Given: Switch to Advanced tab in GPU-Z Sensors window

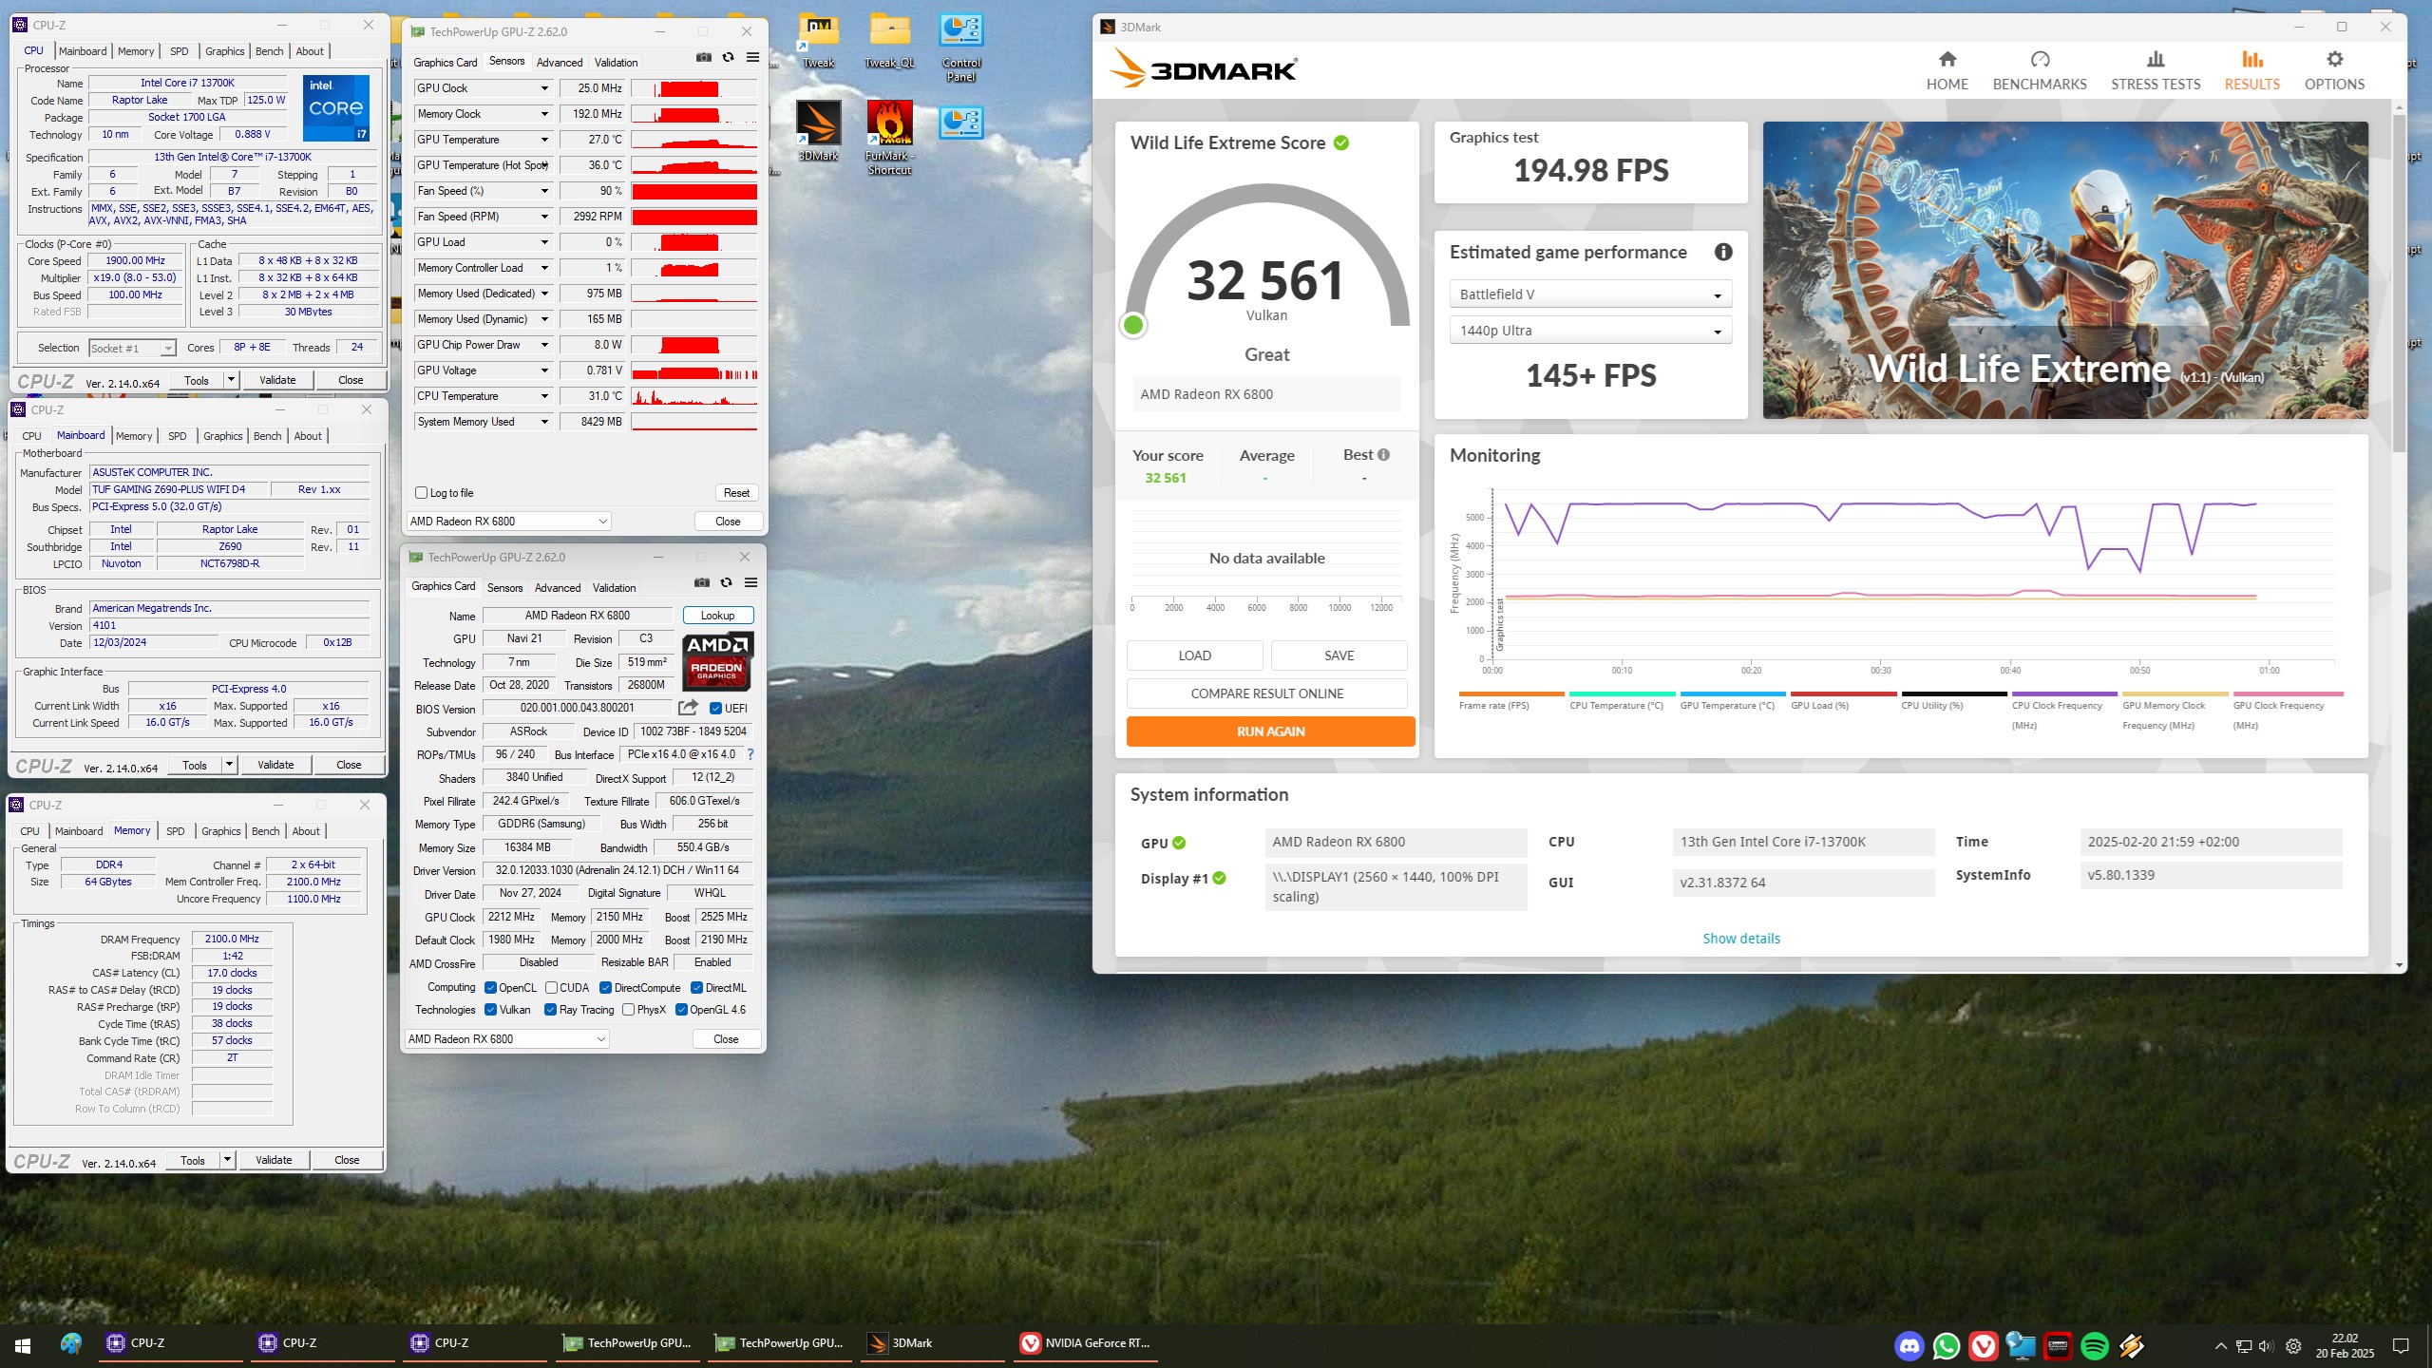Looking at the screenshot, I should (560, 63).
